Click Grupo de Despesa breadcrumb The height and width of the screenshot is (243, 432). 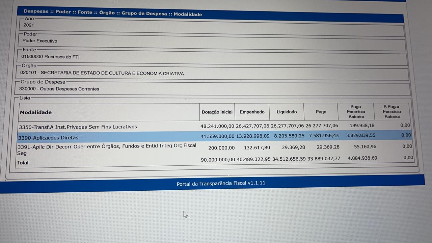144,13
